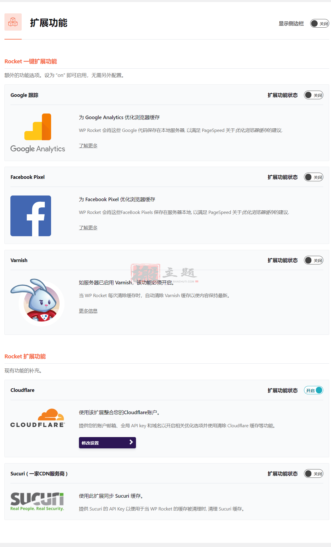
Task: Toggle the 显示侧边栏 switch
Action: click(319, 23)
